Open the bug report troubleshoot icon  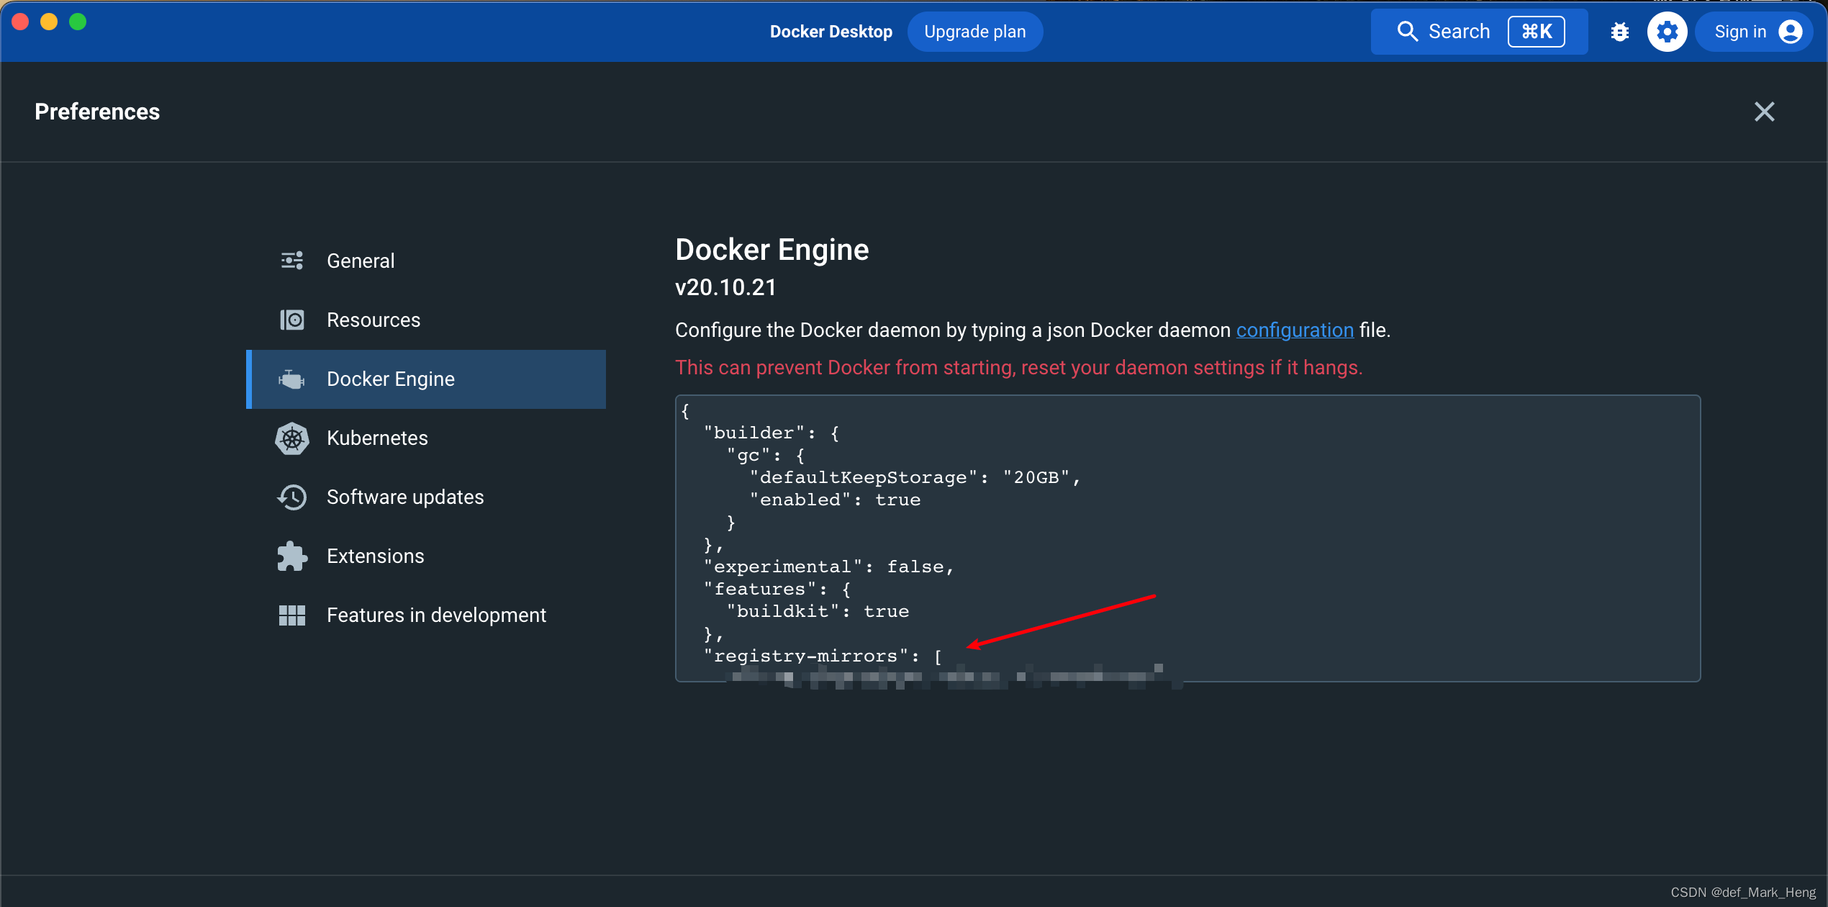click(x=1619, y=32)
